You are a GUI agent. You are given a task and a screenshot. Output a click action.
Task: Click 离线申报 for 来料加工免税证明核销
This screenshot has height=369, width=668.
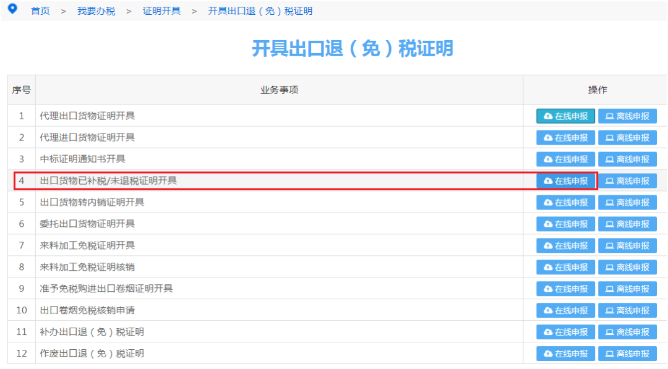[628, 267]
